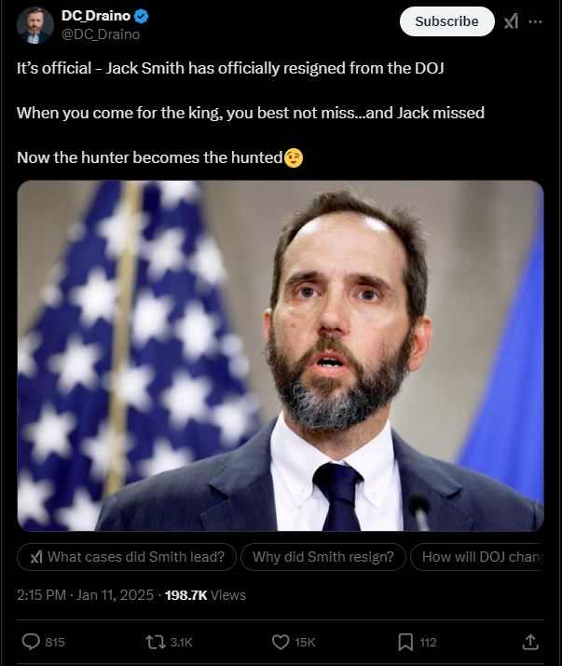562x666 pixels.
Task: Open Grok icon next to Subscribe
Action: pyautogui.click(x=511, y=21)
